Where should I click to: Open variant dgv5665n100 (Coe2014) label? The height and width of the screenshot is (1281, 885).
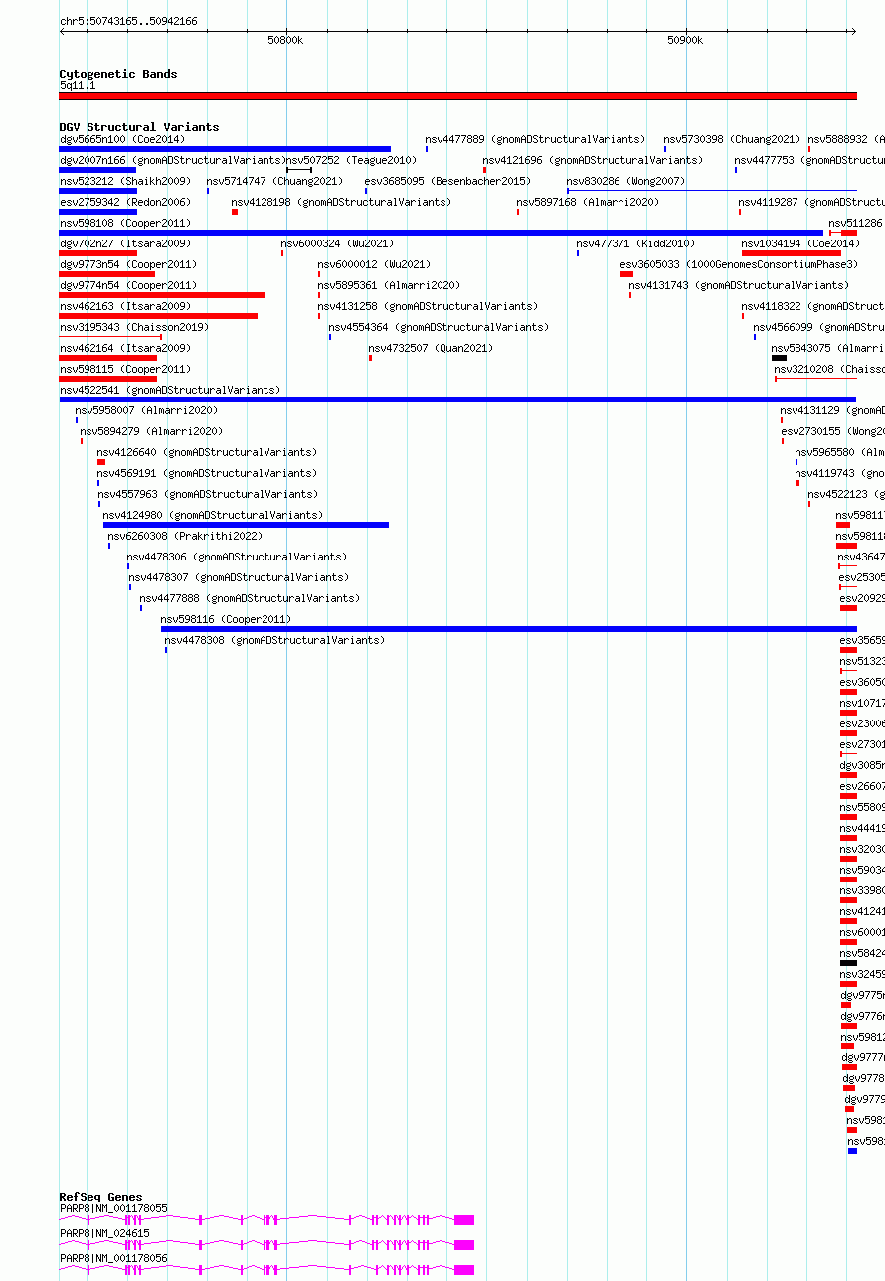tap(122, 139)
